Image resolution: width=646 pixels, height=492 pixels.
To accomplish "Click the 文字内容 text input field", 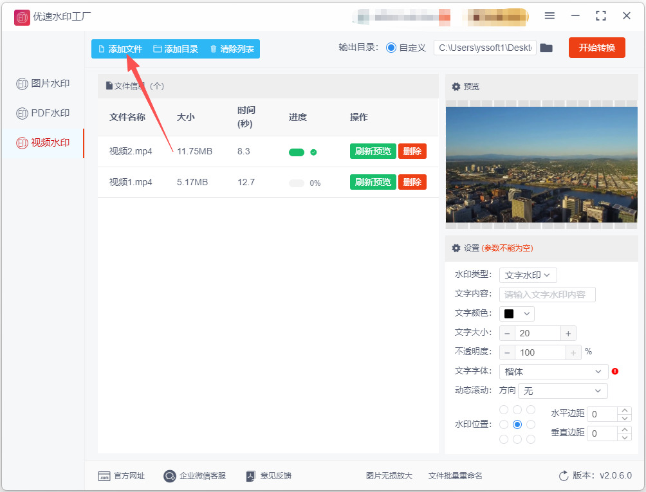I will (547, 295).
